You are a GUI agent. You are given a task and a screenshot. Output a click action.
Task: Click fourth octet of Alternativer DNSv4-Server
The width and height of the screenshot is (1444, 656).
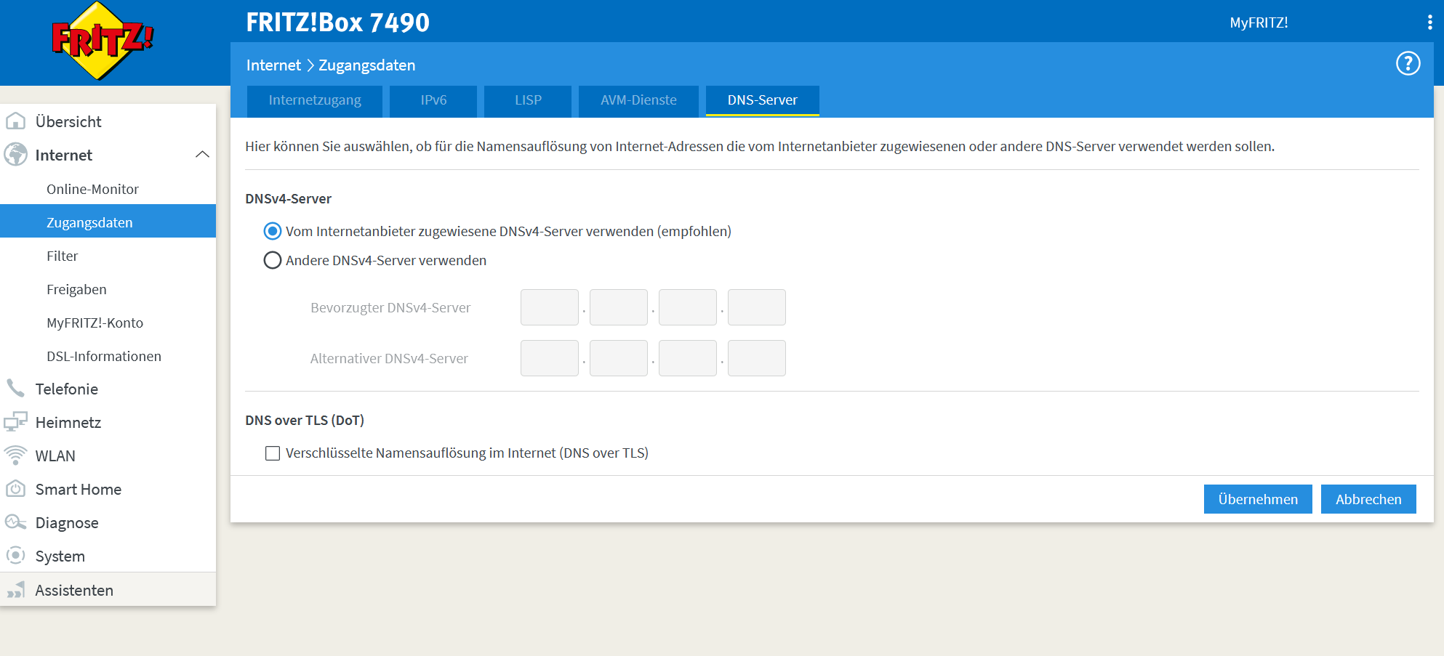[x=757, y=358]
